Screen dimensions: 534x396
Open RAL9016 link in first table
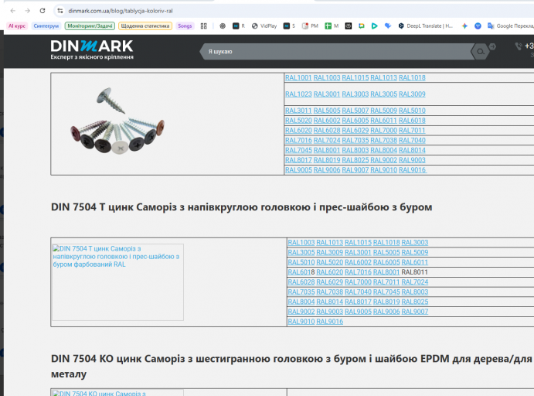(413, 170)
